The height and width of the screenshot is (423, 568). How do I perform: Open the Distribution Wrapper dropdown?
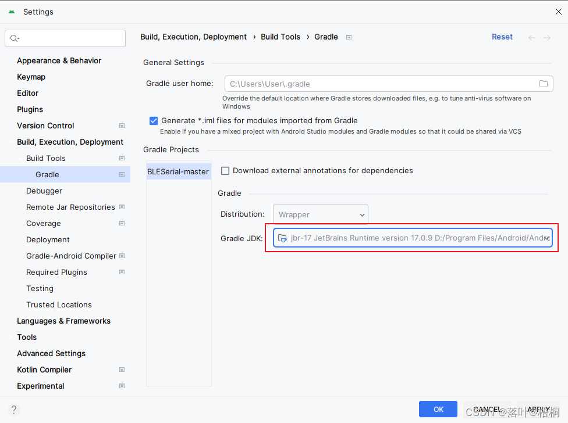pyautogui.click(x=321, y=215)
